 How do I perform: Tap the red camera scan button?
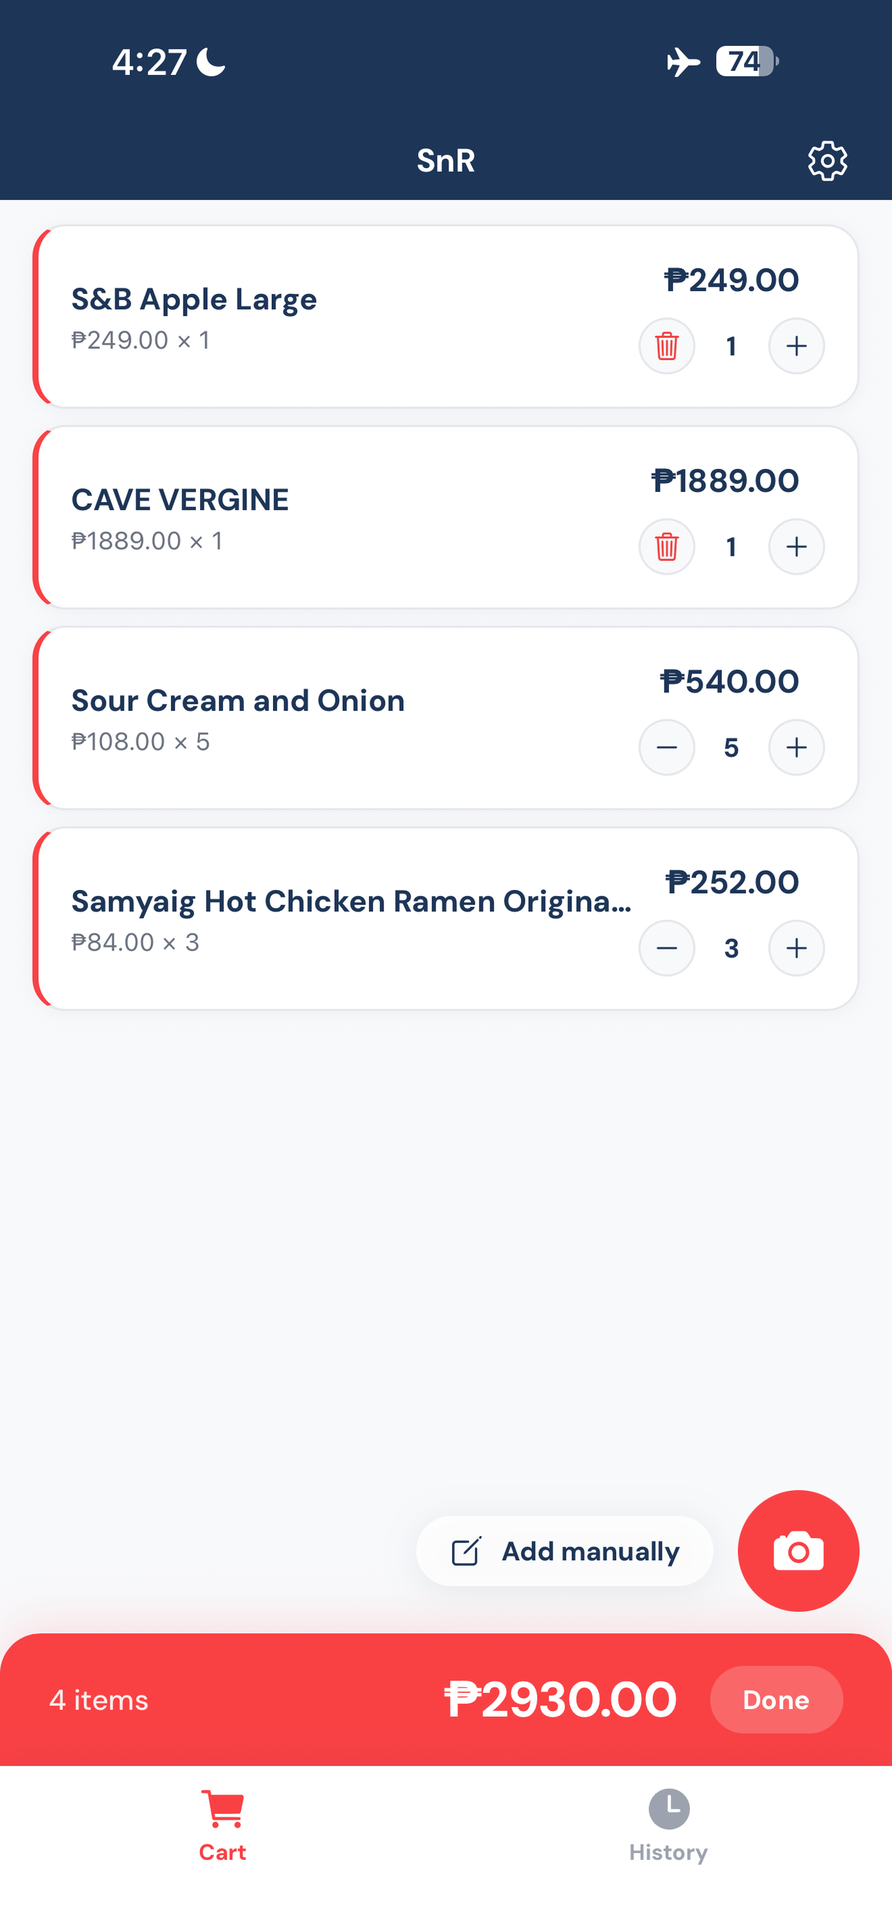[x=798, y=1550]
